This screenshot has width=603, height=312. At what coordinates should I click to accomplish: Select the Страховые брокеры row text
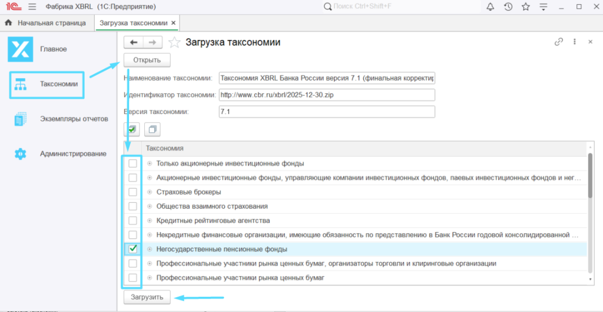click(x=189, y=192)
